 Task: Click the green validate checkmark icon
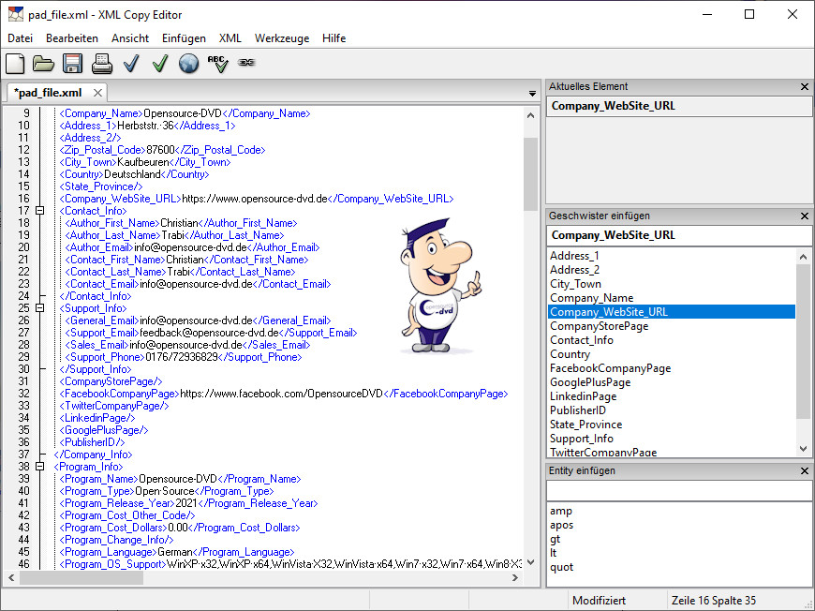click(x=160, y=64)
